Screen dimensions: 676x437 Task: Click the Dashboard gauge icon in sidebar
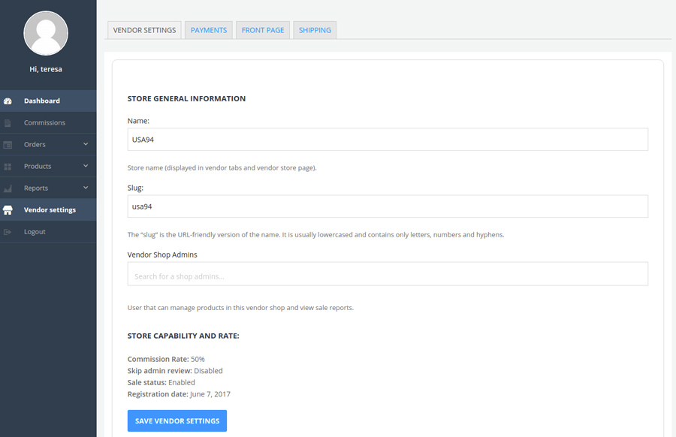(8, 101)
